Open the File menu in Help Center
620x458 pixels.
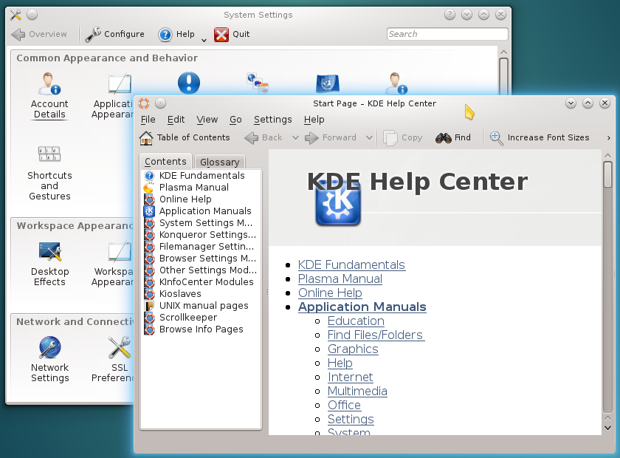click(x=148, y=120)
